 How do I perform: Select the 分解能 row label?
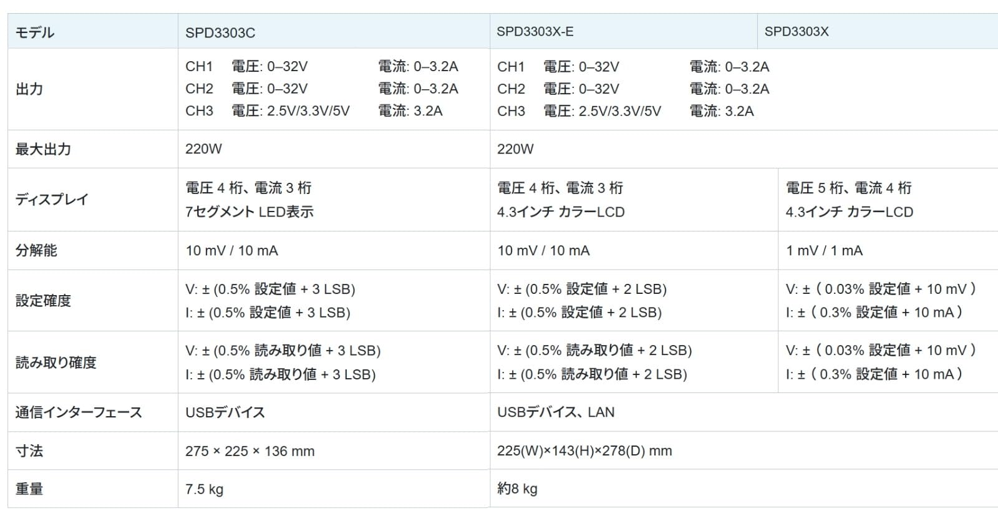click(36, 250)
